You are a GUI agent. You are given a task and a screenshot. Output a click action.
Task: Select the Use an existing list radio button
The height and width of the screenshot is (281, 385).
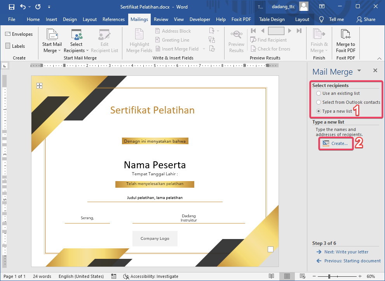point(319,93)
